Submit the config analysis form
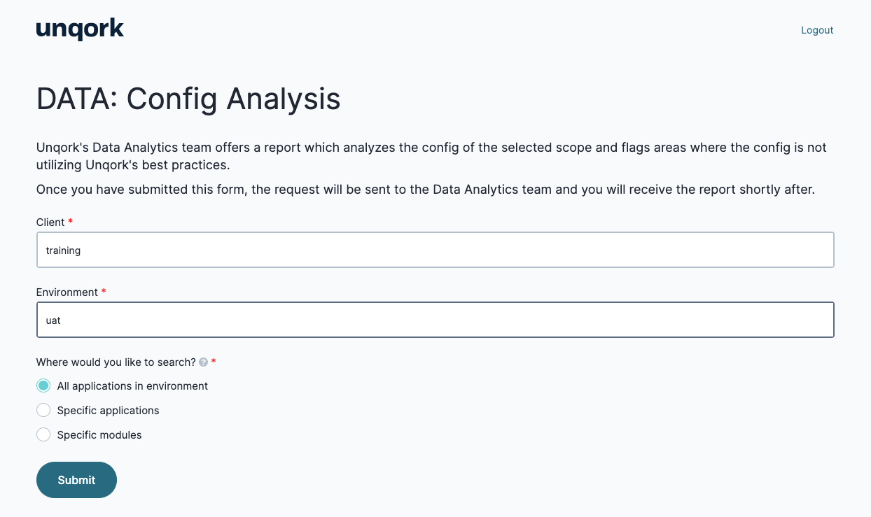 (76, 480)
